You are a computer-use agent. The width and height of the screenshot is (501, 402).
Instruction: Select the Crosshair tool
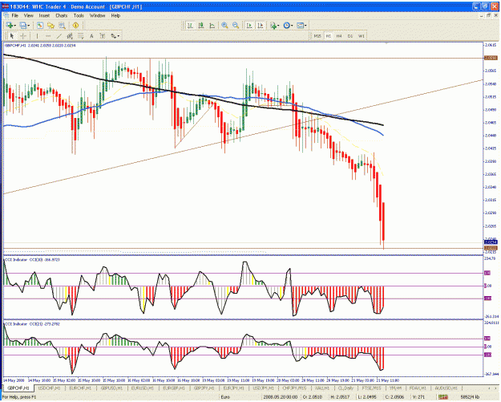pyautogui.click(x=23, y=36)
